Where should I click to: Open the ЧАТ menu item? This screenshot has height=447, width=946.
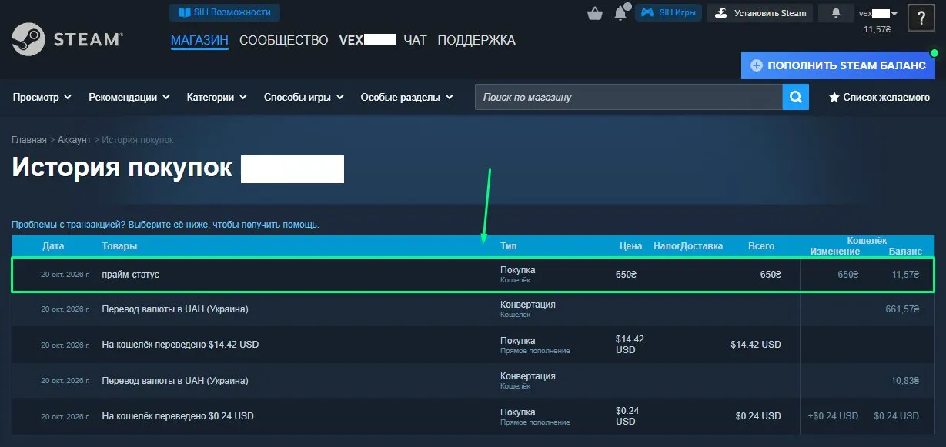tap(415, 40)
